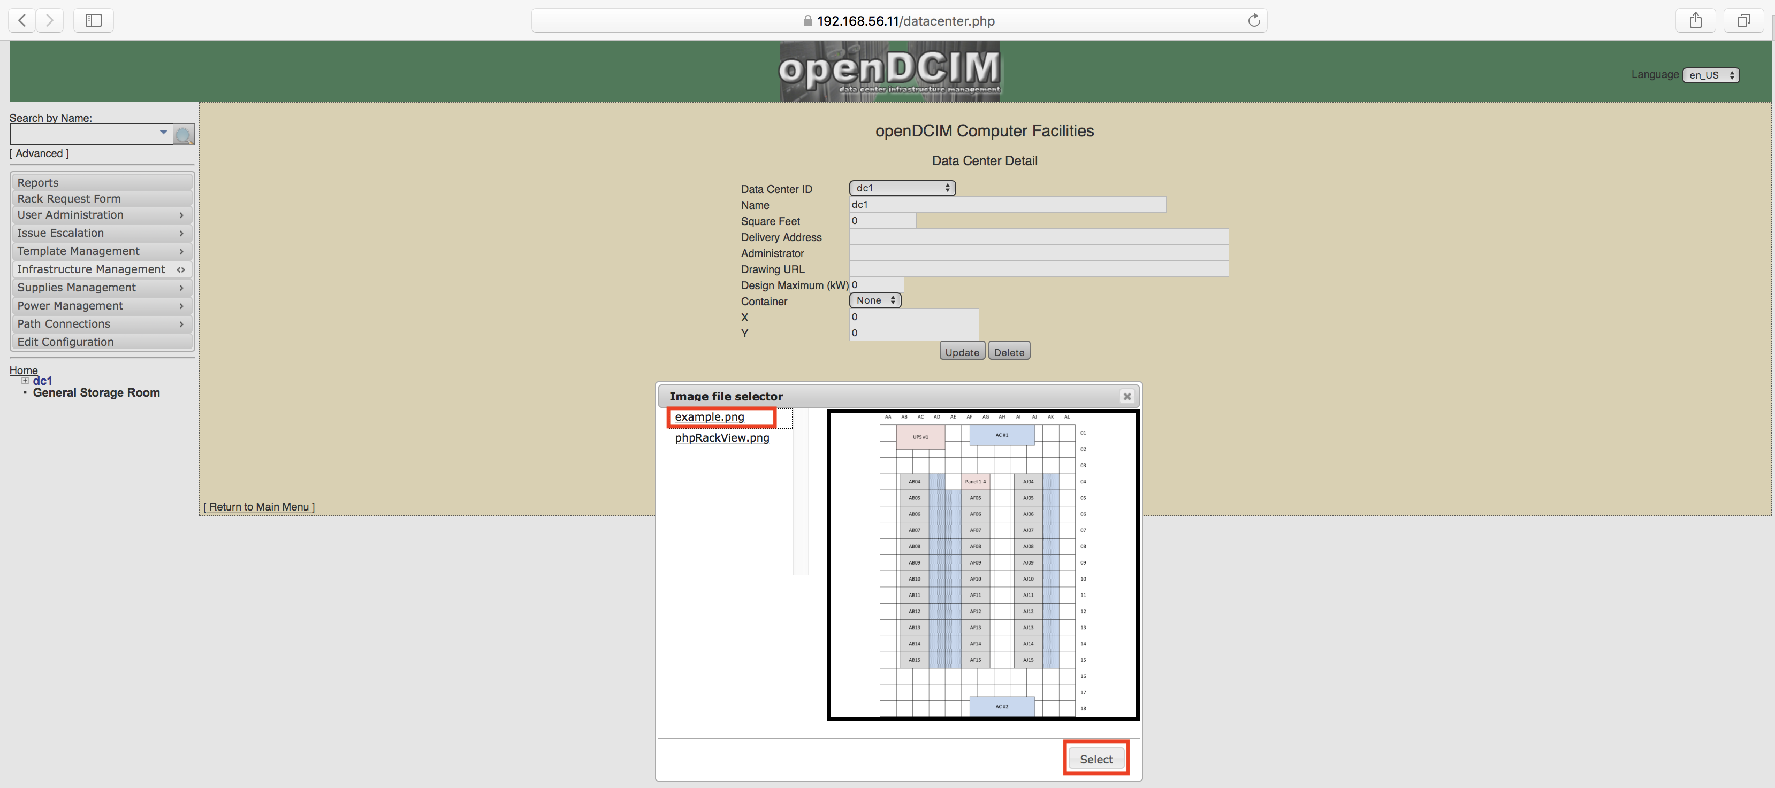Choose phpRackView.png in file list

pos(721,438)
